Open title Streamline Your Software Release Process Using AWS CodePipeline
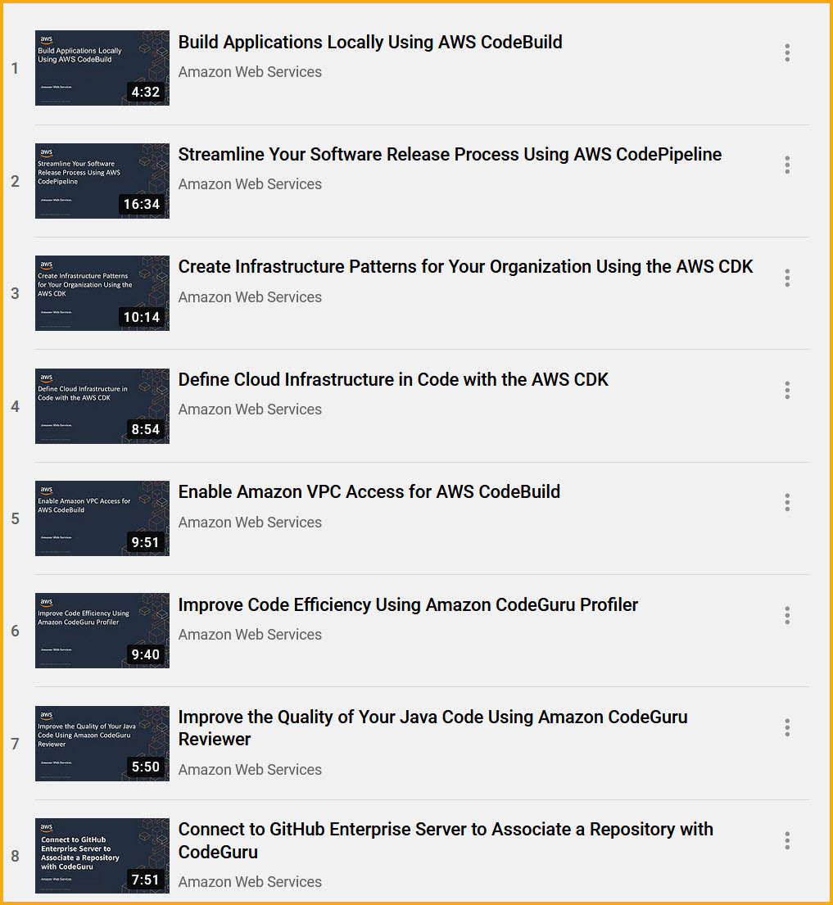Viewport: 833px width, 905px height. click(450, 155)
